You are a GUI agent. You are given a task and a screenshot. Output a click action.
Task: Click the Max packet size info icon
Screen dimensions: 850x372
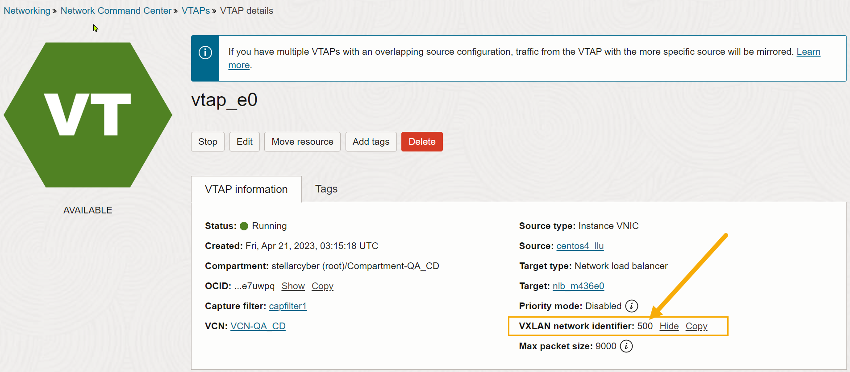click(x=626, y=346)
